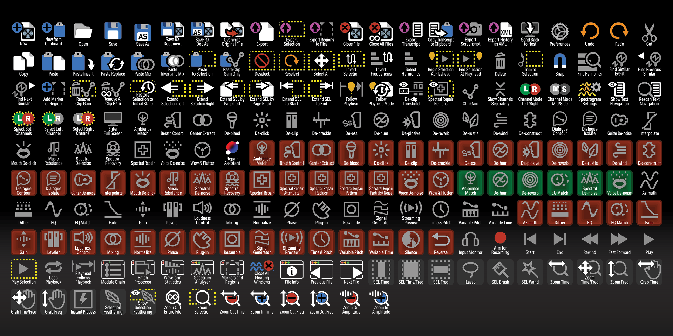Select the red Silence icon
The width and height of the screenshot is (673, 336).
(411, 242)
